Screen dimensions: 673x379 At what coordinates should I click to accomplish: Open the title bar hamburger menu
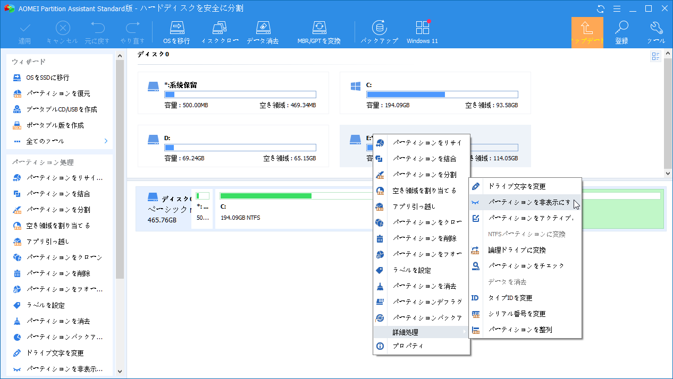[x=617, y=8]
